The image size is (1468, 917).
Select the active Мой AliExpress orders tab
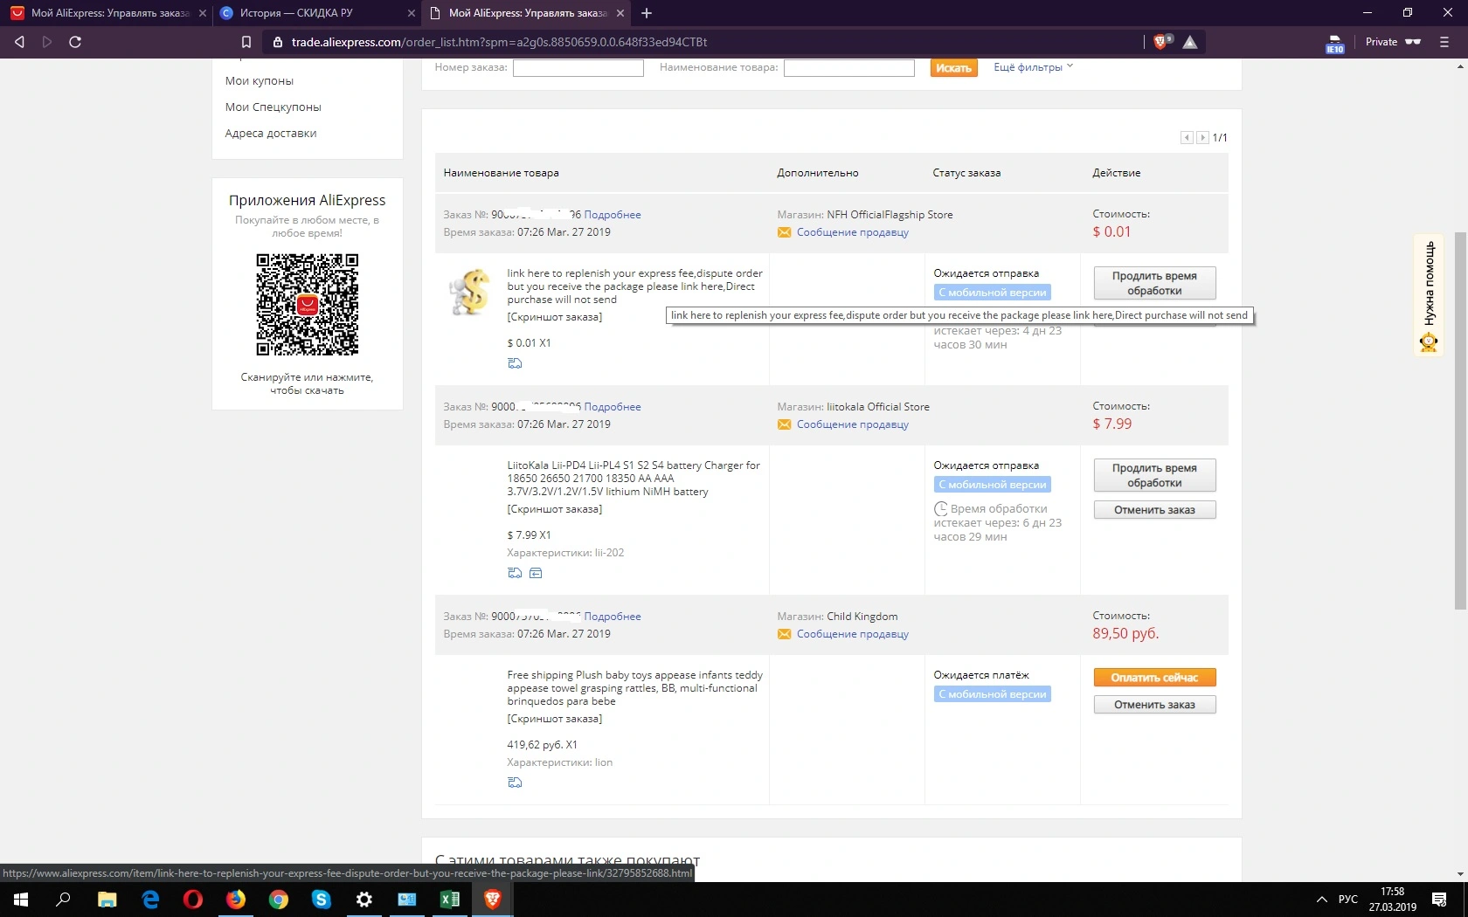527,13
